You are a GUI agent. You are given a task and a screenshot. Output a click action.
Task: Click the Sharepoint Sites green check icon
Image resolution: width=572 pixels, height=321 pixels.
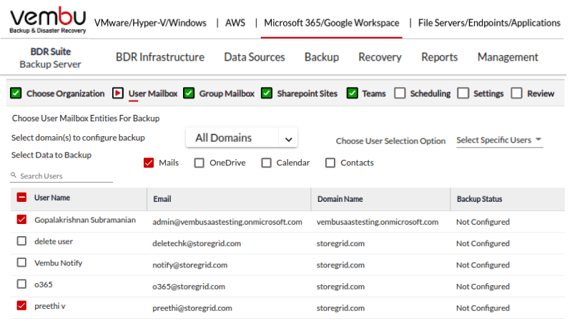tap(267, 93)
